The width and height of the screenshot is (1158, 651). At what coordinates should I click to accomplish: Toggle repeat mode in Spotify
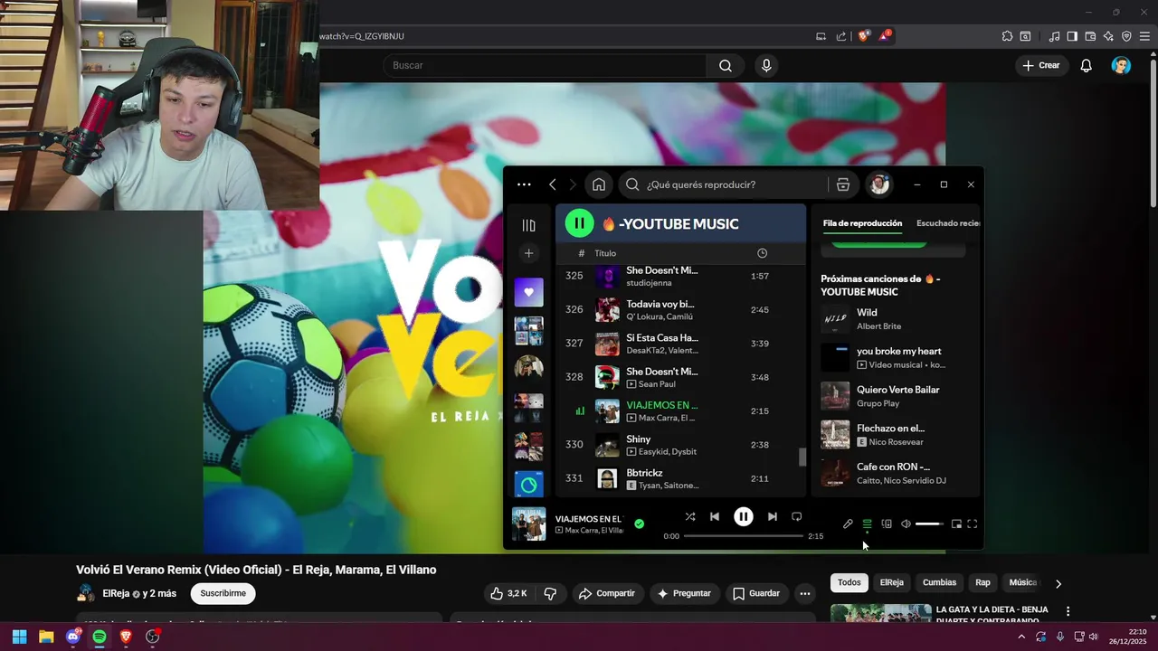pyautogui.click(x=797, y=516)
